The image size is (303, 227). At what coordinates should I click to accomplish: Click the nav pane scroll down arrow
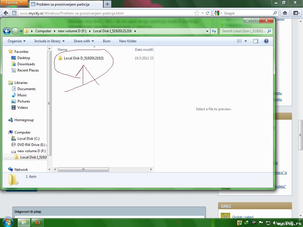coord(49,169)
